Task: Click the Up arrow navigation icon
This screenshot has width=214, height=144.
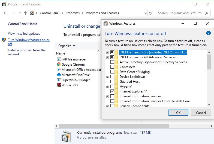Action: (x=25, y=13)
